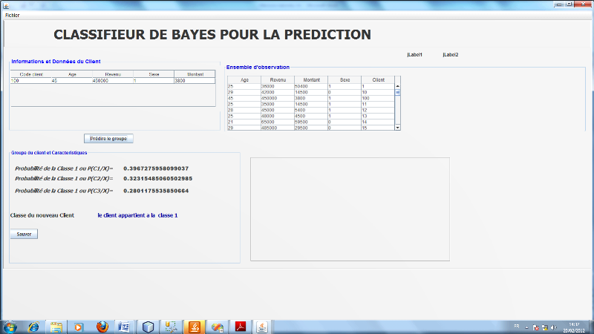Click the Sexe header in observation table
This screenshot has width=594, height=334.
[x=345, y=80]
